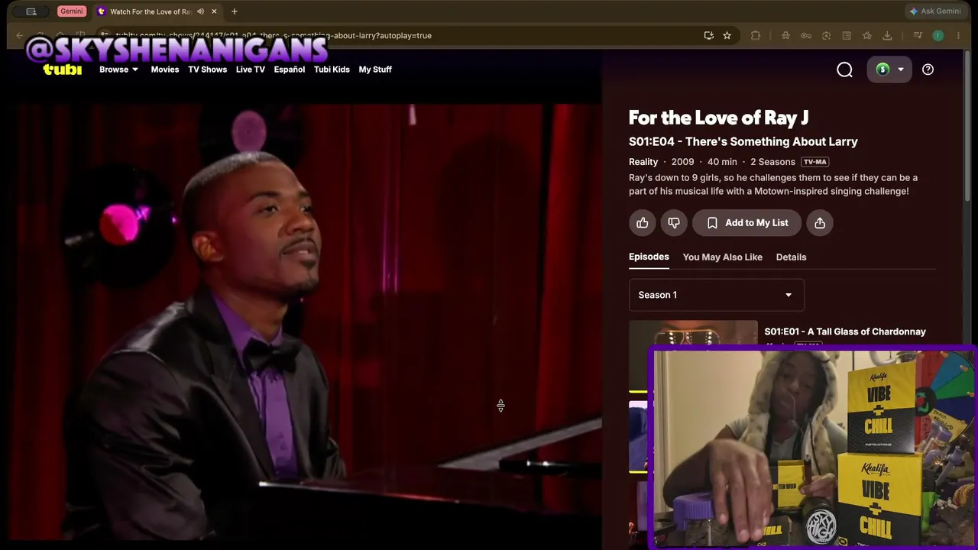Viewport: 978px width, 550px height.
Task: Go to TV Shows in the Tubi navigation
Action: tap(208, 70)
